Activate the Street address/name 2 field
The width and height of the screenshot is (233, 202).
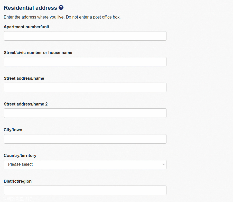(85, 113)
